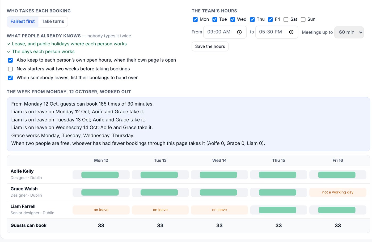Click the From 09:00 AM time field
Screen dimensions: 372x242
[225, 32]
